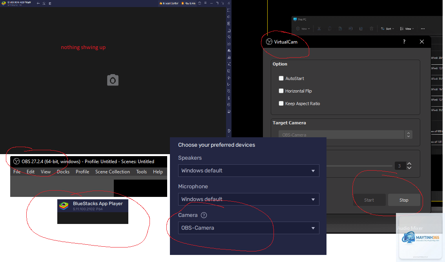
Task: Click the back arrow in BlueStacks title bar
Action: coord(38,4)
